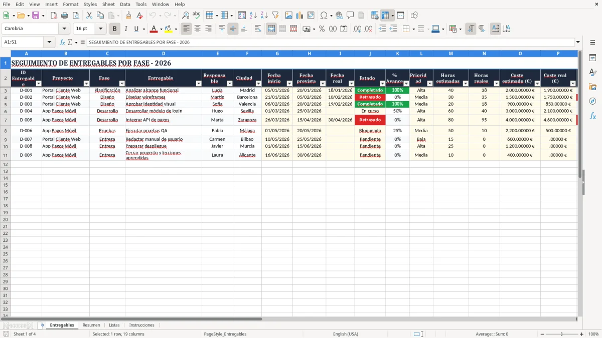Viewport: 602px width, 338px height.
Task: Open the Ciudad column filter dropdown
Action: [x=258, y=84]
